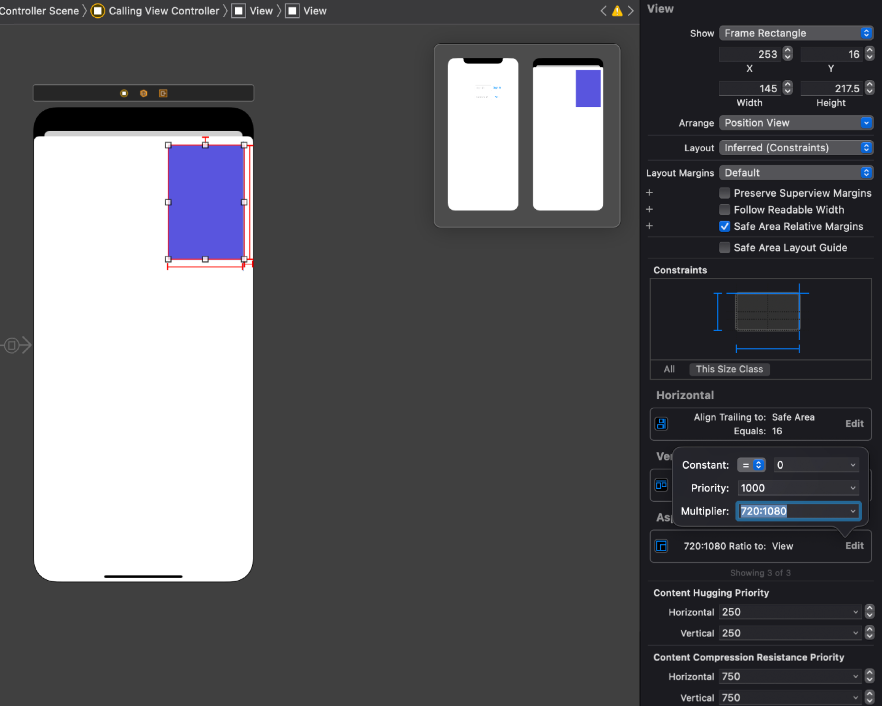Click the Height value field
The image size is (882, 706).
(832, 88)
